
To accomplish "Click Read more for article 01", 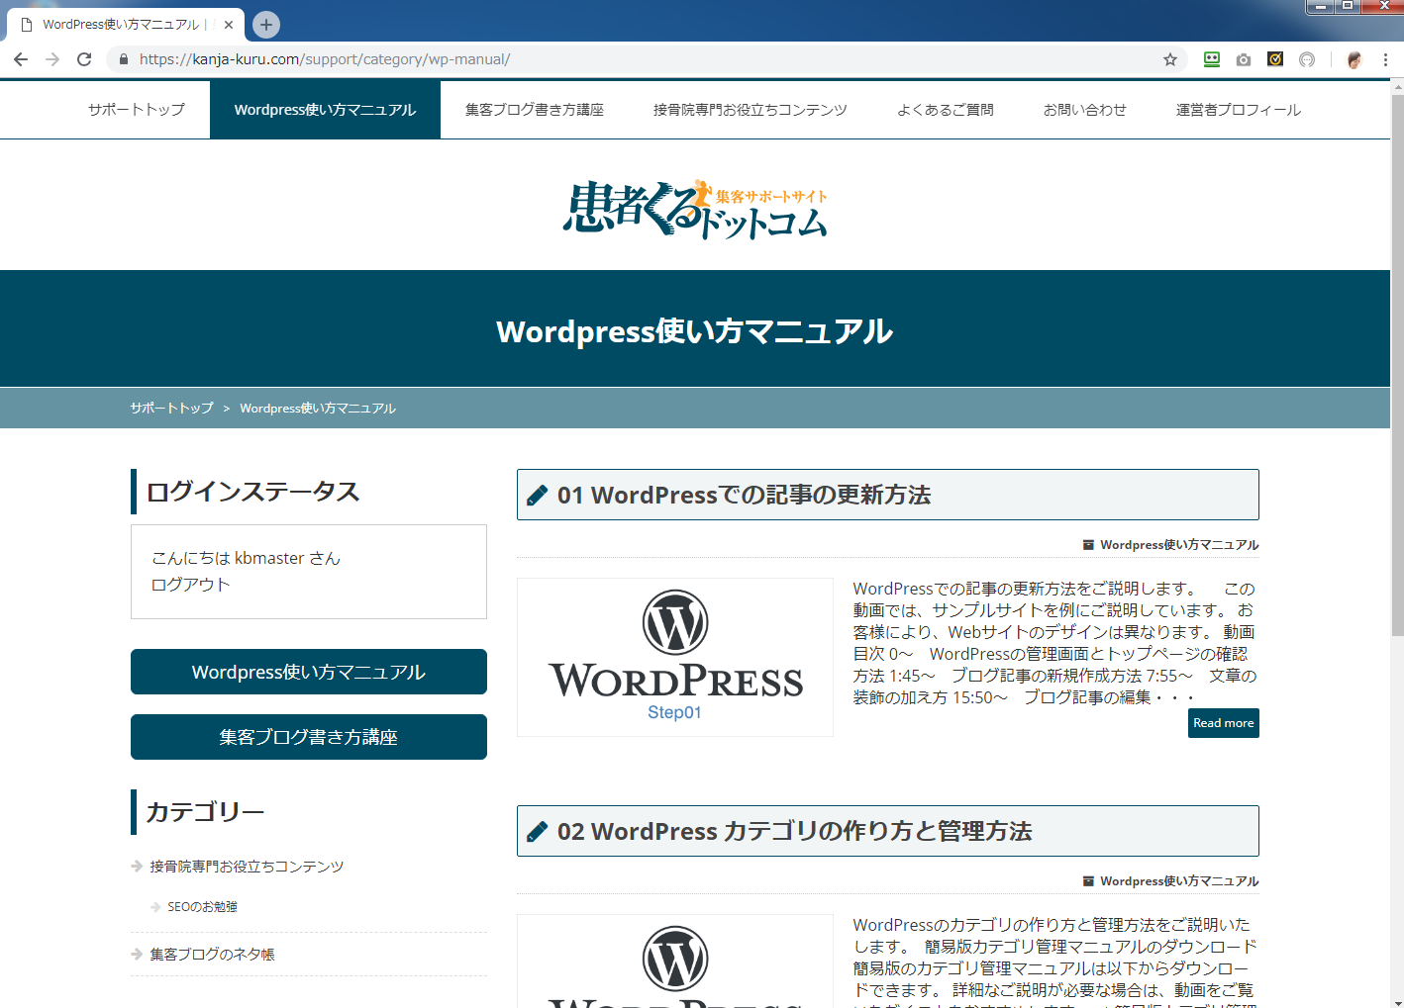I will pyautogui.click(x=1224, y=723).
